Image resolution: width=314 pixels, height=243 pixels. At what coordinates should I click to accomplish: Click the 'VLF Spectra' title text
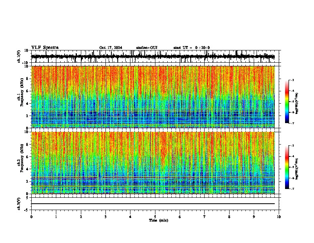pyautogui.click(x=45, y=48)
